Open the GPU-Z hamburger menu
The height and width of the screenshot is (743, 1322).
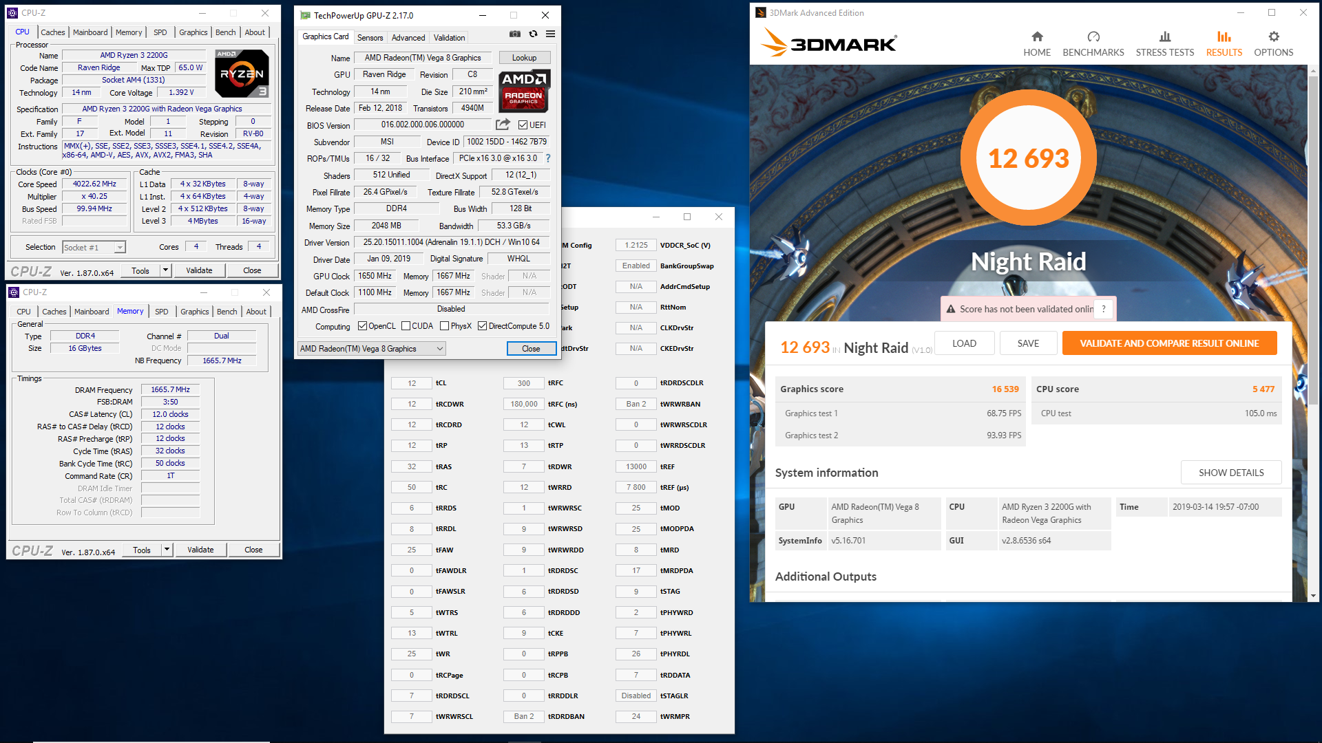(x=550, y=34)
